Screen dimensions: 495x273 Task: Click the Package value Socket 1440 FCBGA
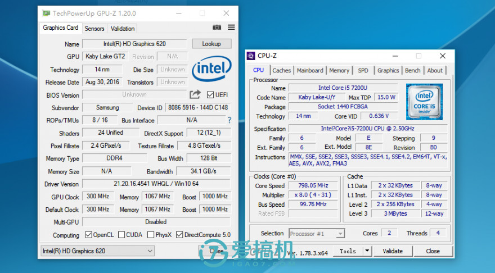pyautogui.click(x=343, y=107)
